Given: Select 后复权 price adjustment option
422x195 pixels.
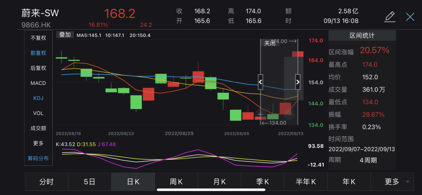Looking at the screenshot, I should coord(38,68).
